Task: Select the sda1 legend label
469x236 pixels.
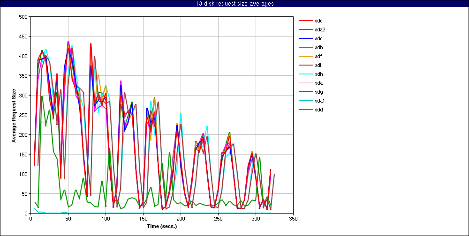Action: click(x=319, y=101)
